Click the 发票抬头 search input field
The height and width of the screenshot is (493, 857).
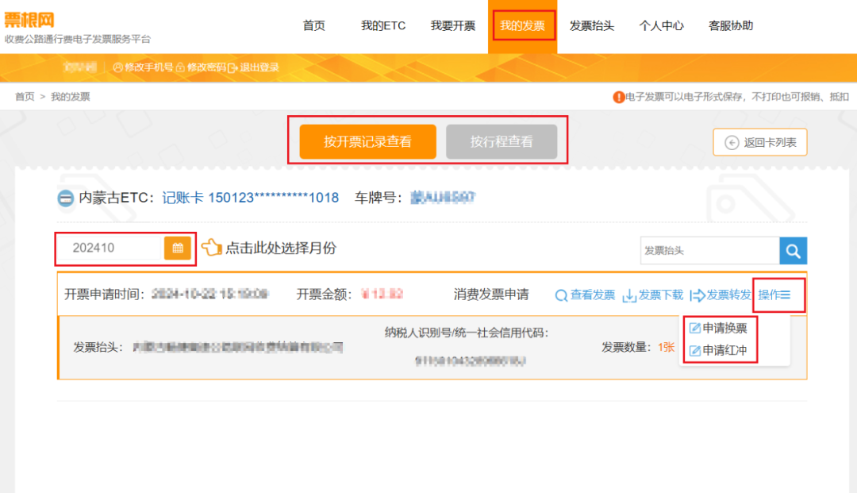(710, 250)
